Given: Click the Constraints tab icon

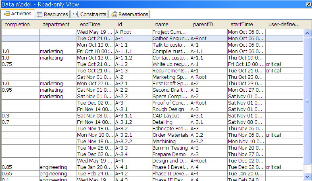Looking at the screenshot, I should 75,14.
